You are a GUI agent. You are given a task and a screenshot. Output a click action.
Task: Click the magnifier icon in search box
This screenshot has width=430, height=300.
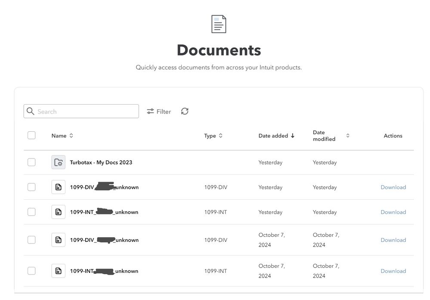[30, 111]
